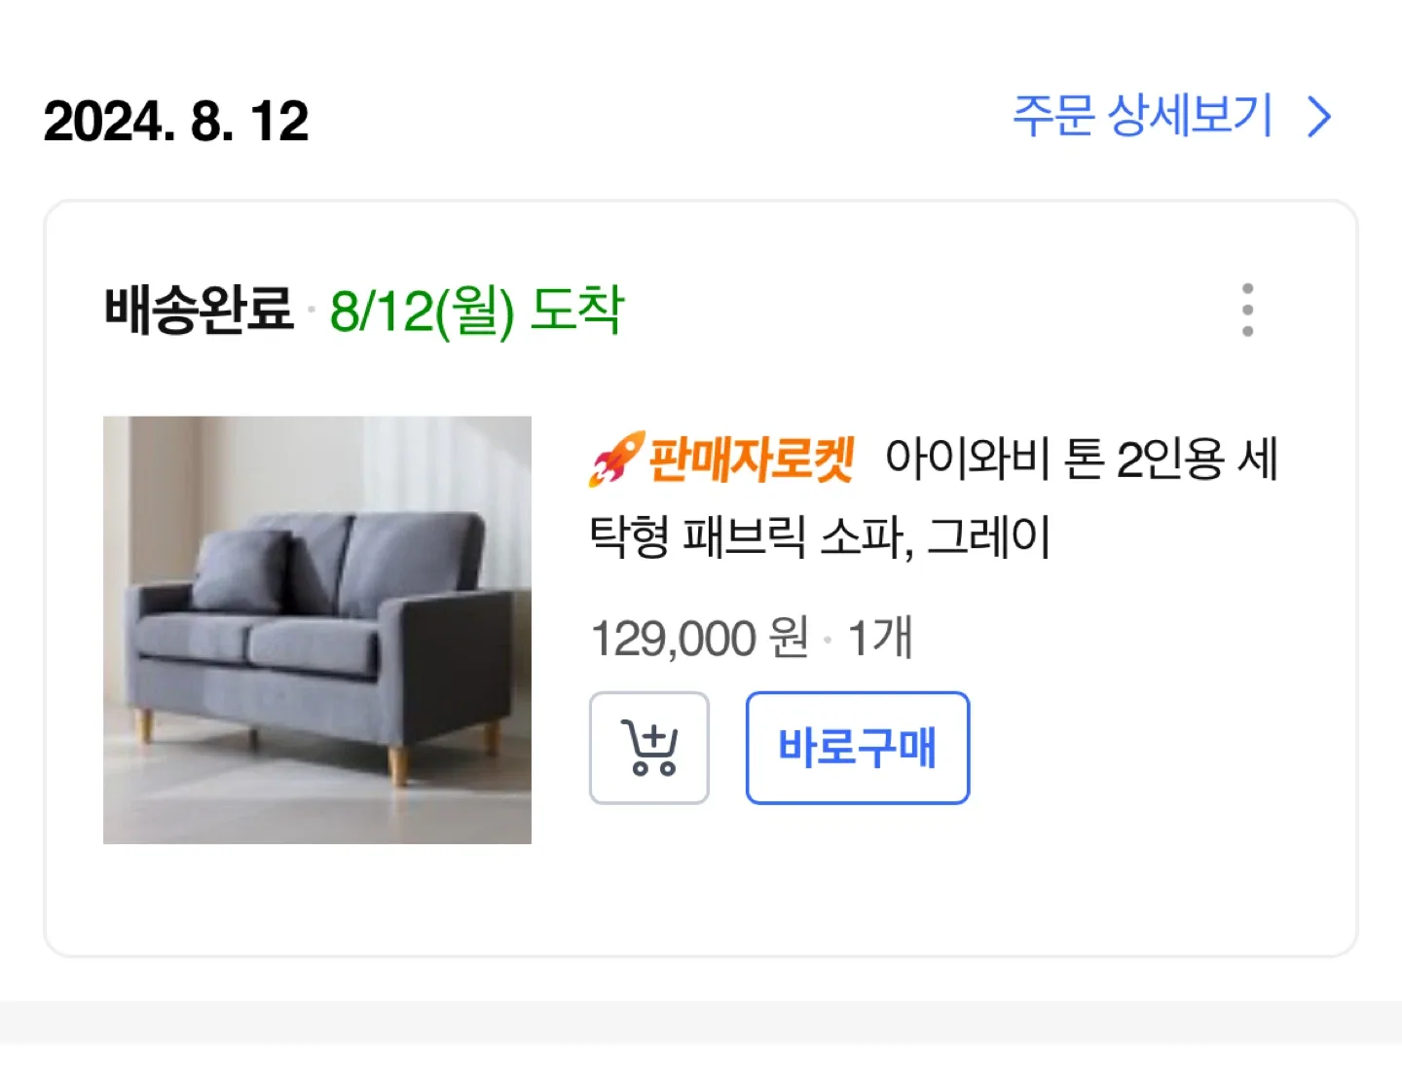Tap the 판매자로켓 badge text
This screenshot has width=1402, height=1068.
point(751,460)
